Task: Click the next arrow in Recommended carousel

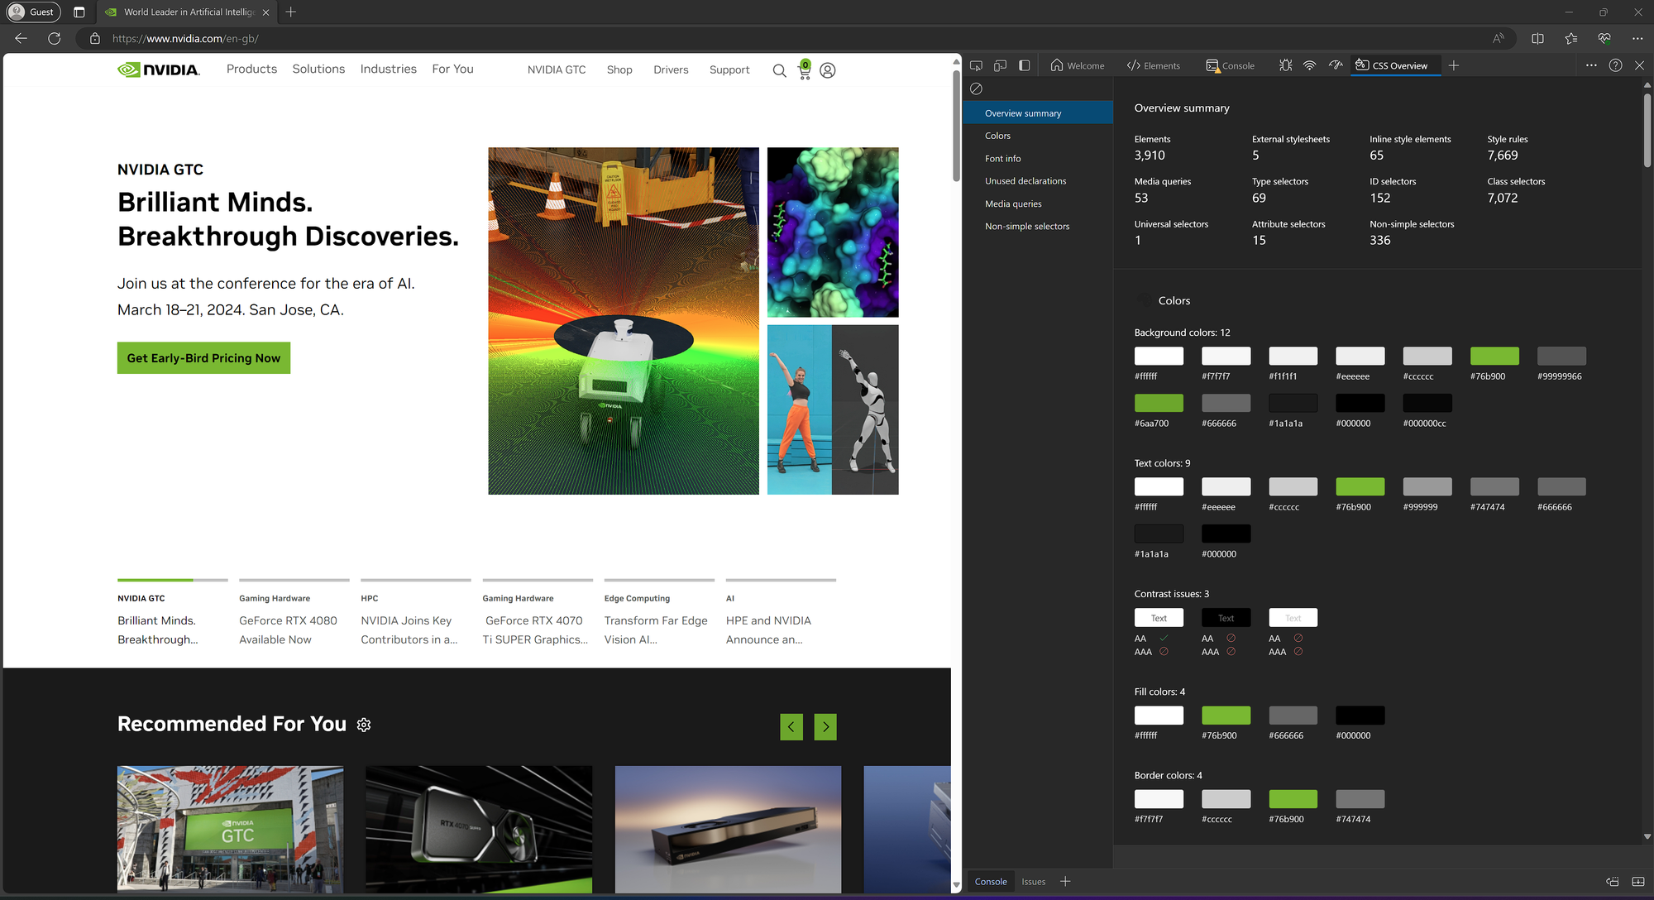Action: point(825,727)
